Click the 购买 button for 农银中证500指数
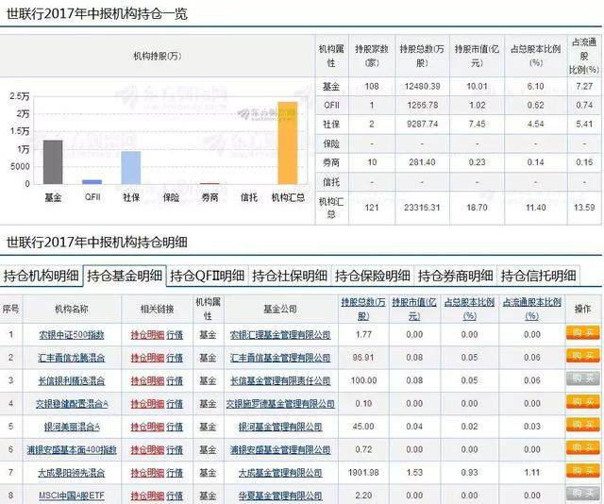 tap(581, 333)
